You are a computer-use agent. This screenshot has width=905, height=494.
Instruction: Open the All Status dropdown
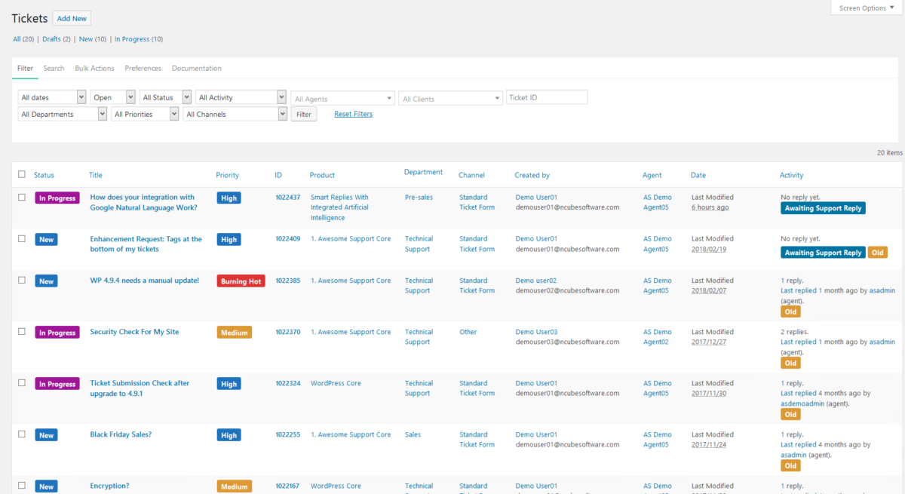164,97
